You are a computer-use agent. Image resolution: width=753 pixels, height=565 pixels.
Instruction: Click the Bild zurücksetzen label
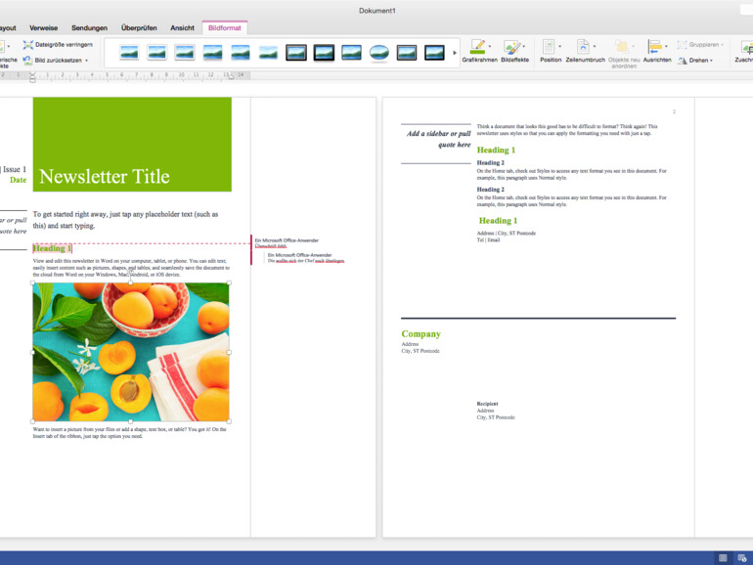click(x=58, y=61)
